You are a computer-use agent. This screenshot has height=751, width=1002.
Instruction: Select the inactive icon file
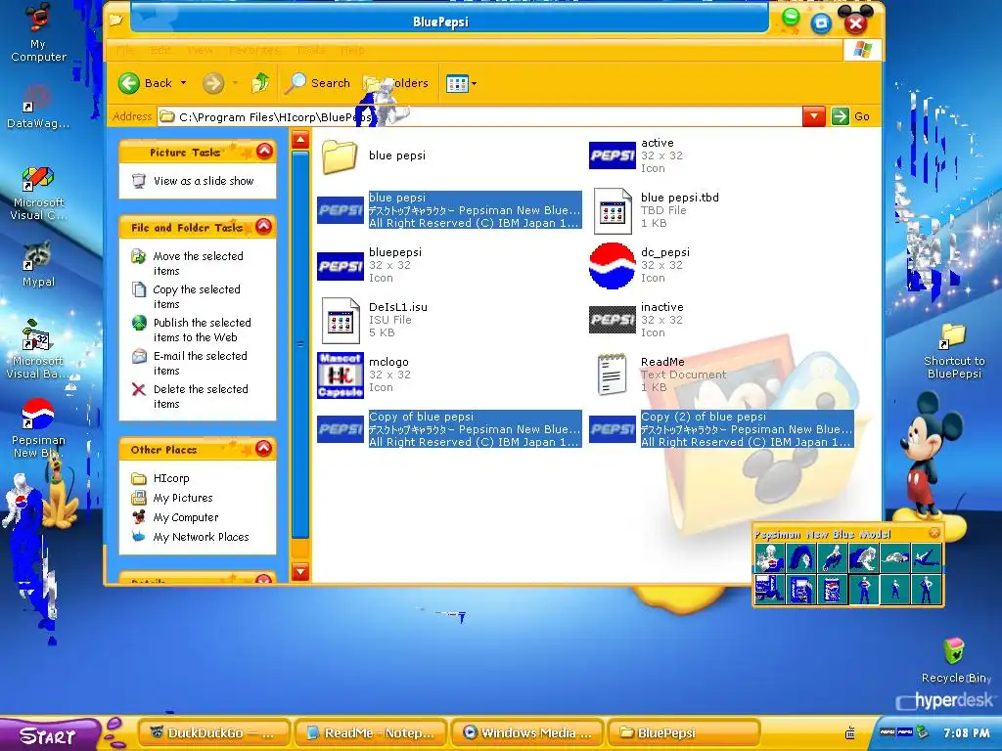click(x=636, y=320)
